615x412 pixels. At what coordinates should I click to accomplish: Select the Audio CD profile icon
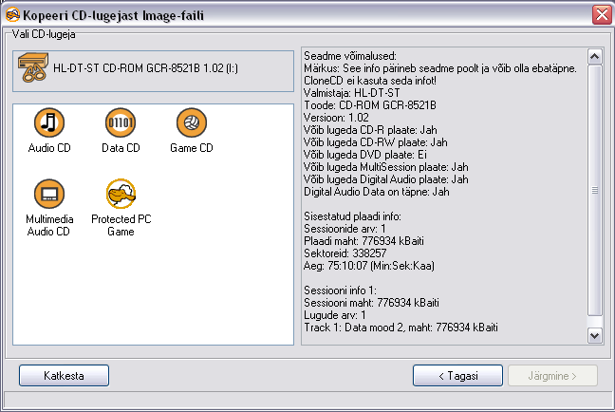coord(49,122)
